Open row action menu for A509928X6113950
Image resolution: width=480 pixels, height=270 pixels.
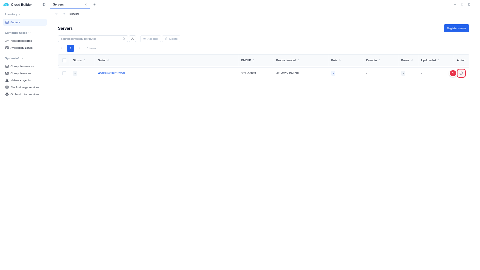point(461,73)
